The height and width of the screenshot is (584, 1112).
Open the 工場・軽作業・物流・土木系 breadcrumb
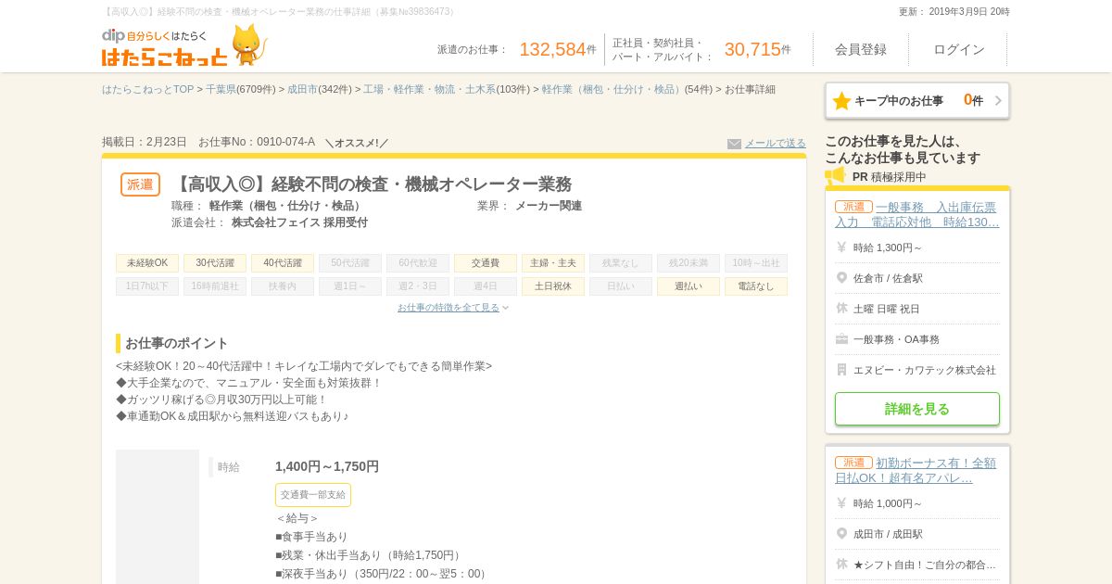coord(429,90)
